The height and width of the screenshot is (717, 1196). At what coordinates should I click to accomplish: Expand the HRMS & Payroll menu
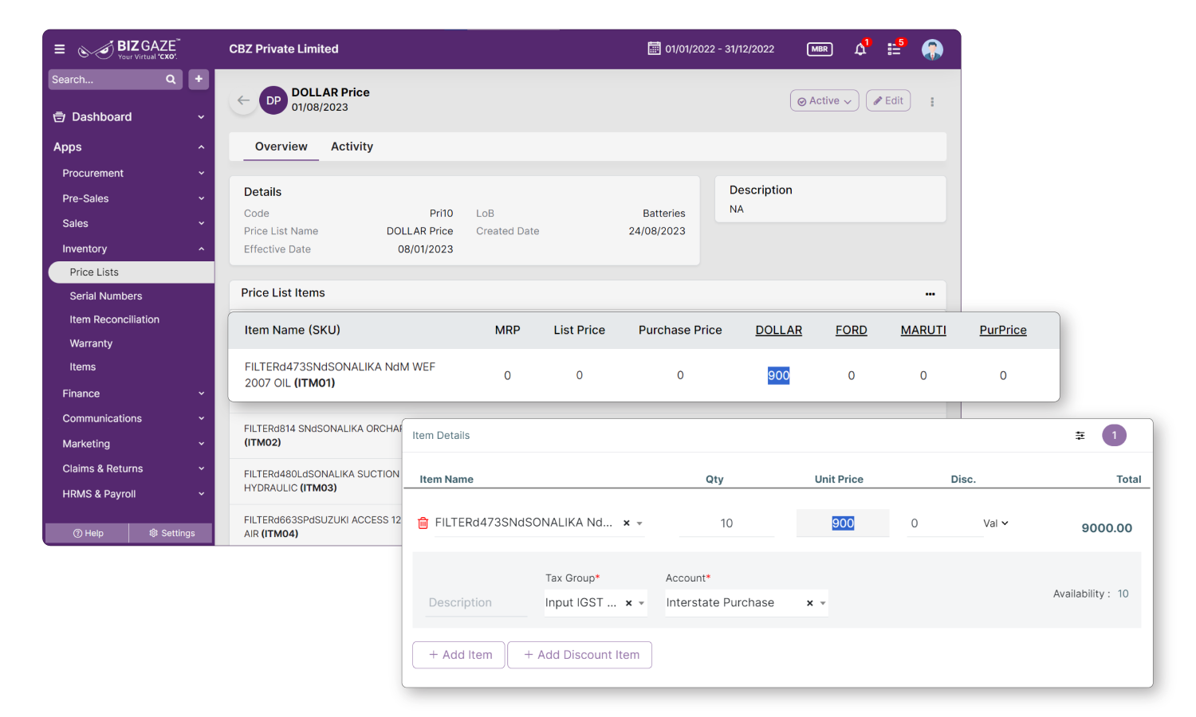click(201, 494)
